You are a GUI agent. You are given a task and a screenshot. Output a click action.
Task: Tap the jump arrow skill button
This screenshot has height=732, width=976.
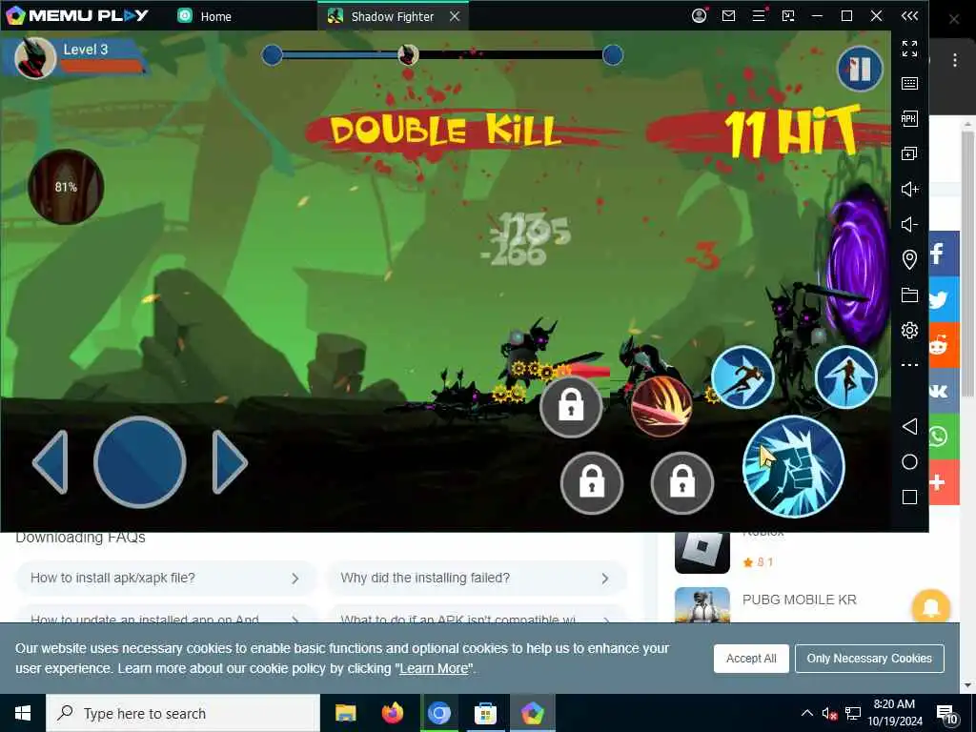click(x=846, y=376)
